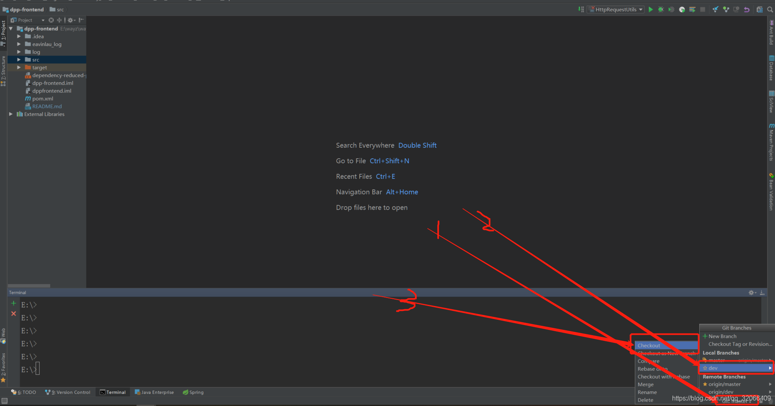Add new terminal session plus icon
Screen dimensions: 775x406
click(13, 303)
